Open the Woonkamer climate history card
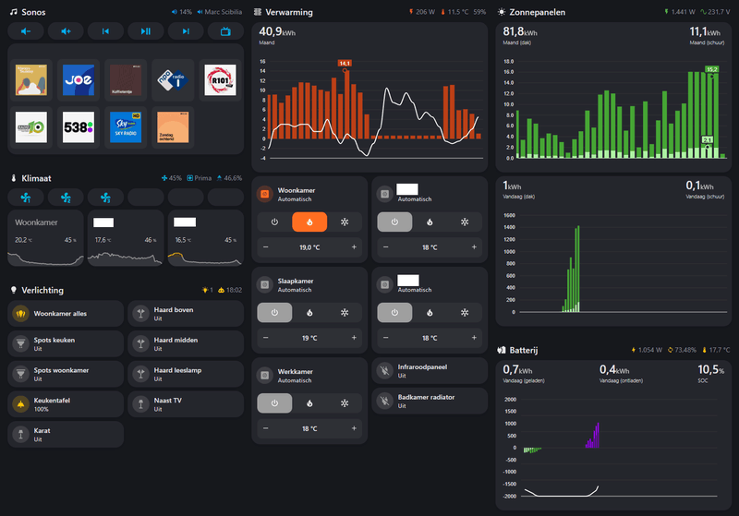Viewport: 739px width, 516px height. [45, 238]
